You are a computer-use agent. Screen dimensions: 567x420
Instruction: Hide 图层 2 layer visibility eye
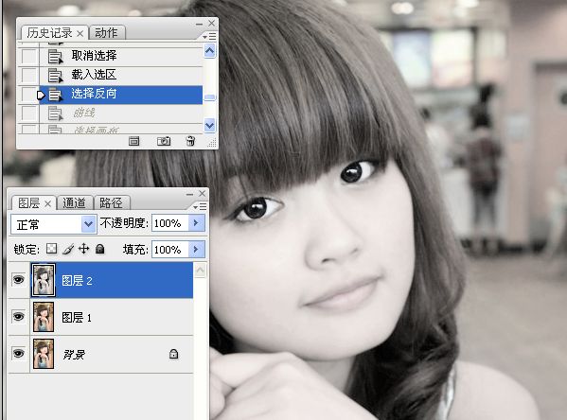tap(18, 280)
